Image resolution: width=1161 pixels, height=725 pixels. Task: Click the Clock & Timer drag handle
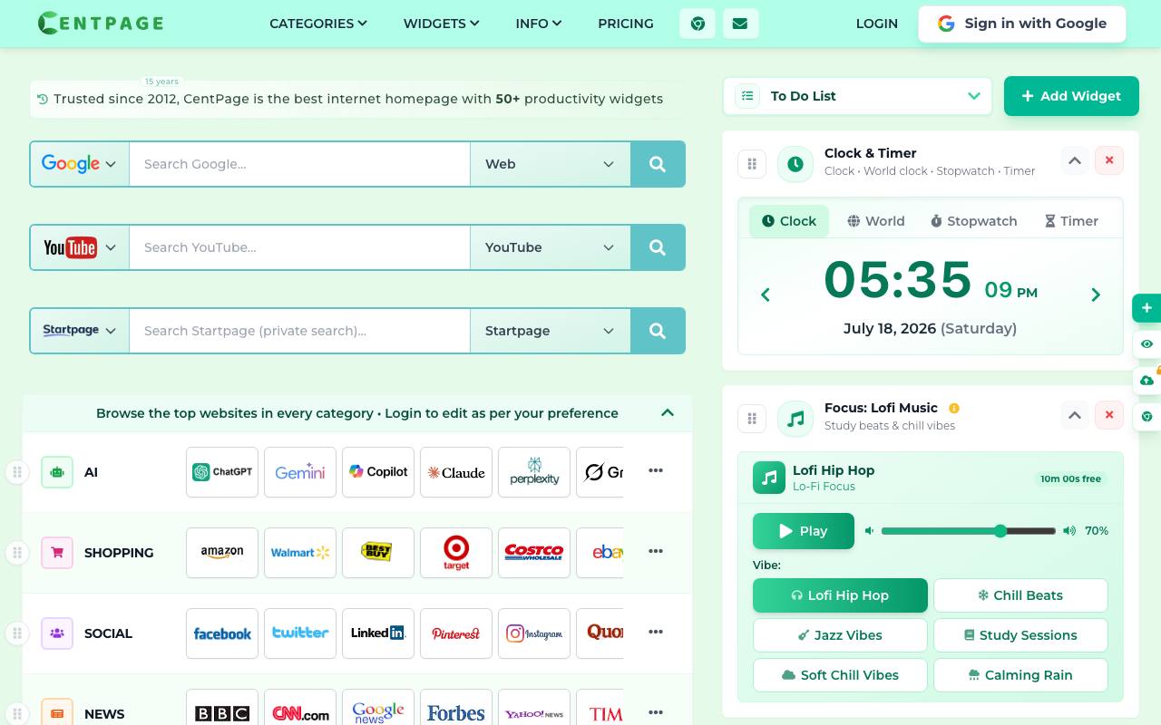[x=752, y=164]
